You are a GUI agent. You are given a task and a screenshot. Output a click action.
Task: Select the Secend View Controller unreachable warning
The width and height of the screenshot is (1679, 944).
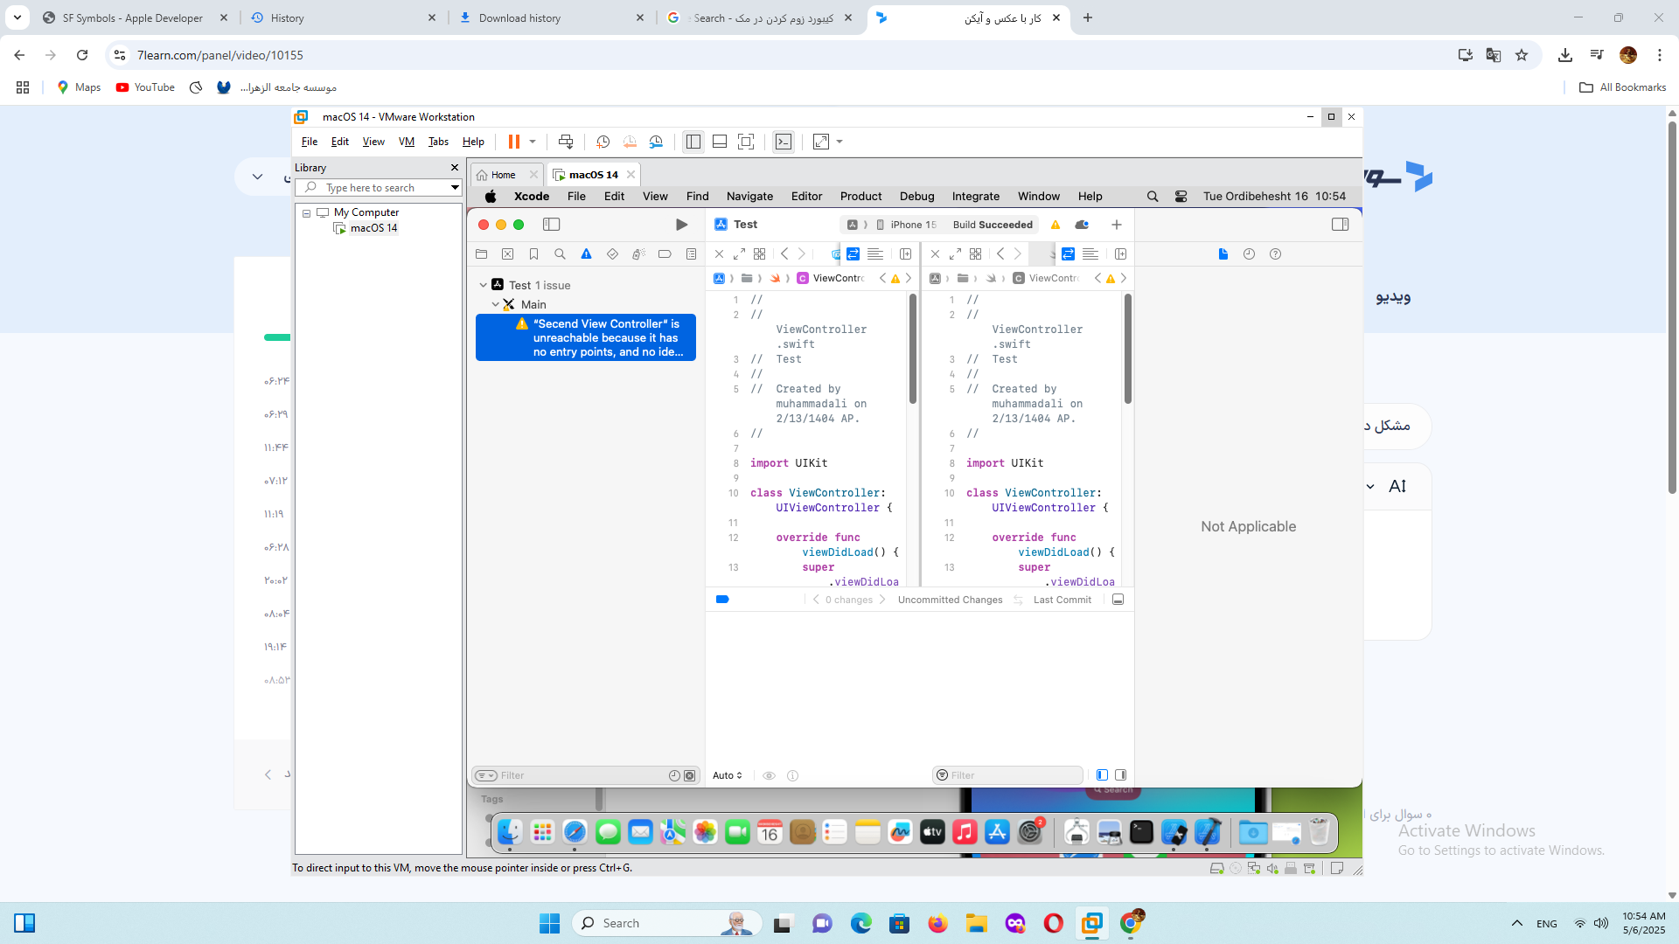tap(586, 337)
